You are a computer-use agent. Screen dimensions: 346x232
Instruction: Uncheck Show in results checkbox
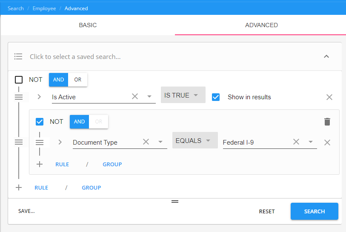click(216, 97)
